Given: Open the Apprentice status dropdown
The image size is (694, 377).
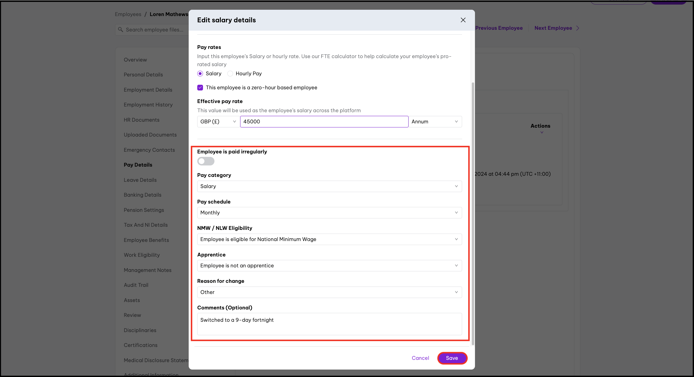Looking at the screenshot, I should pyautogui.click(x=329, y=266).
